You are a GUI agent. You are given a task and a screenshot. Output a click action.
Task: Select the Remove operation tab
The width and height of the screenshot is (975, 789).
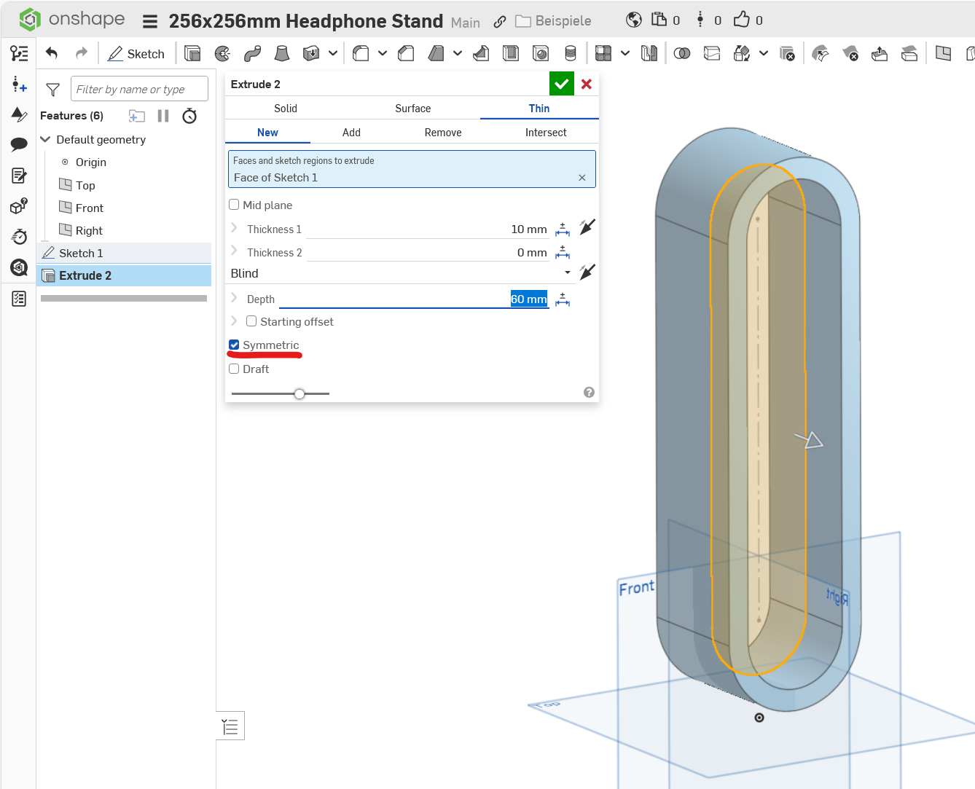tap(443, 133)
